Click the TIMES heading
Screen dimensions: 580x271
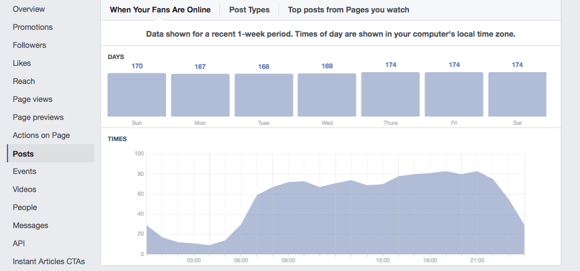(x=117, y=139)
